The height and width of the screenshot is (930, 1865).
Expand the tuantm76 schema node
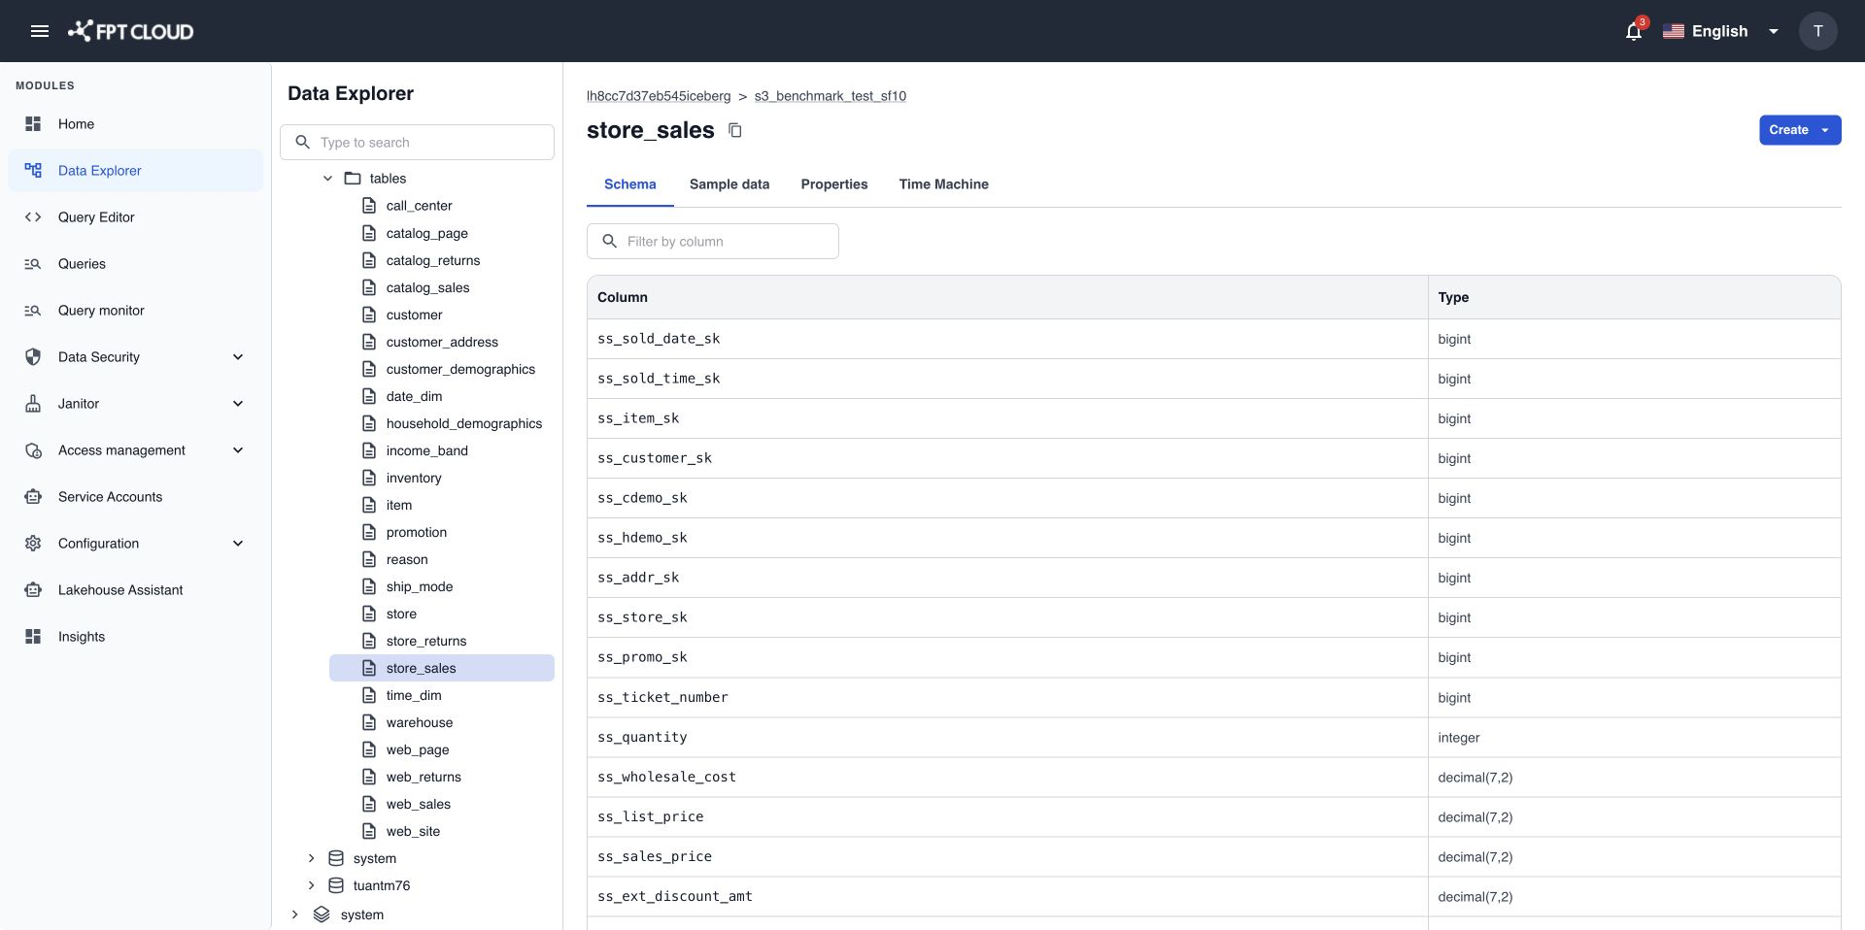pyautogui.click(x=311, y=885)
